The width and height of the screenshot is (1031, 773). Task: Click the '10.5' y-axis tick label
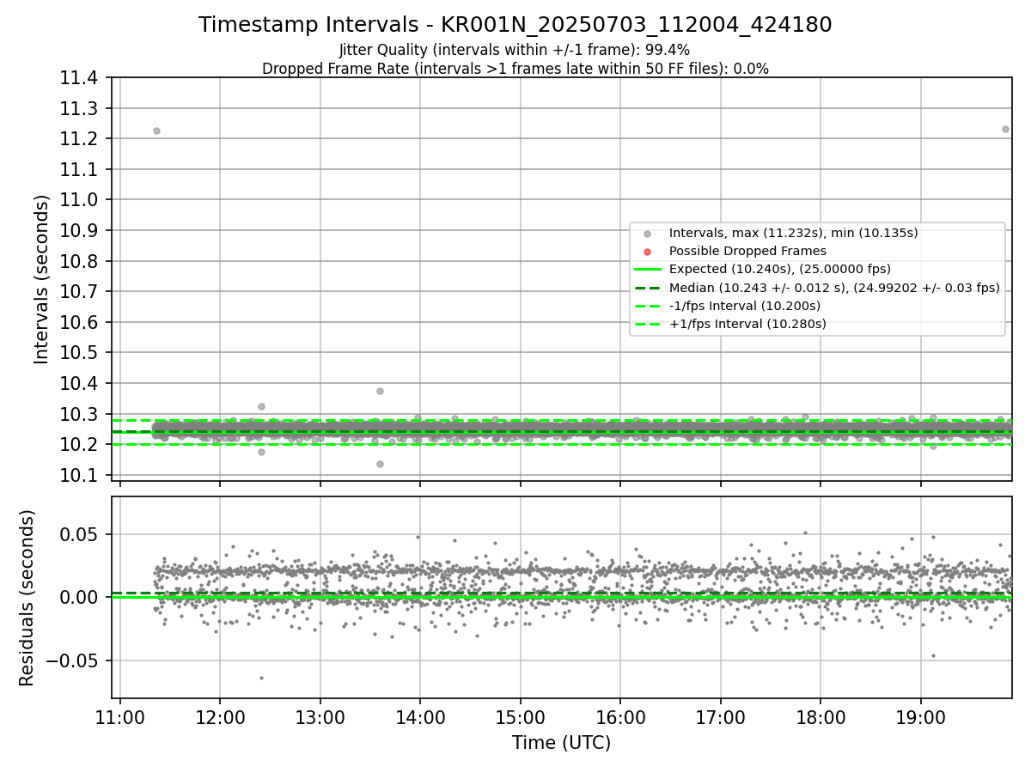coord(79,353)
